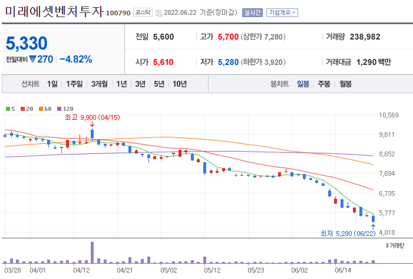
Task: Click the red 20-day moving average swatch
Action: (x=22, y=109)
